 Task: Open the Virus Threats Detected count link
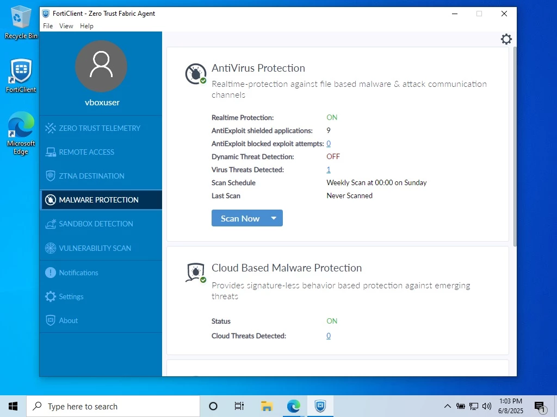pos(329,169)
